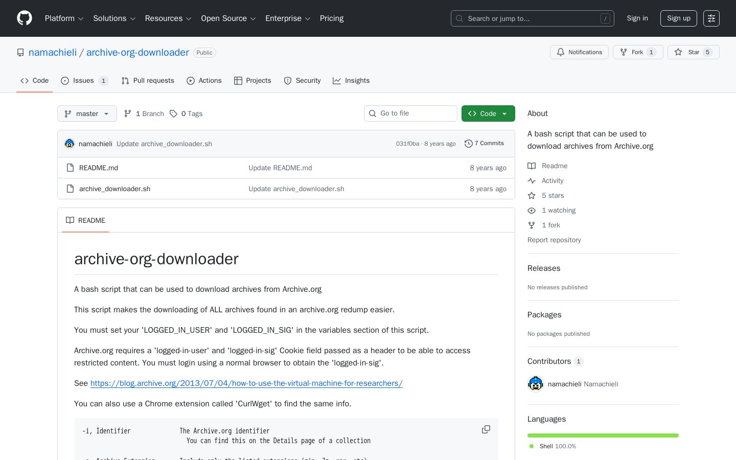
Task: View the 1 Branch list
Action: (x=144, y=113)
